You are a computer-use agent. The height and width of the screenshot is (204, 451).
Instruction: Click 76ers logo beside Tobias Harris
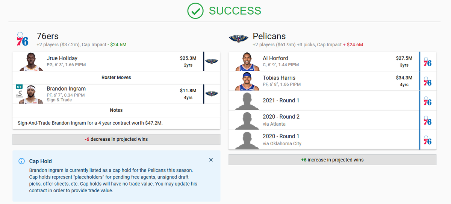427,81
